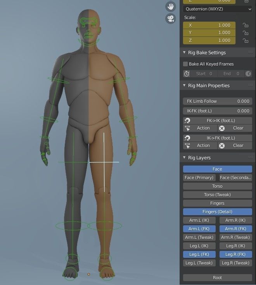Click the Rig Layers panel grip dots
This screenshot has height=285, width=256.
pos(251,157)
